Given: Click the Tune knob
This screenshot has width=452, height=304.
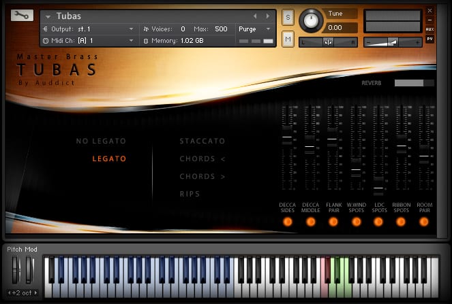Looking at the screenshot, I should 312,20.
